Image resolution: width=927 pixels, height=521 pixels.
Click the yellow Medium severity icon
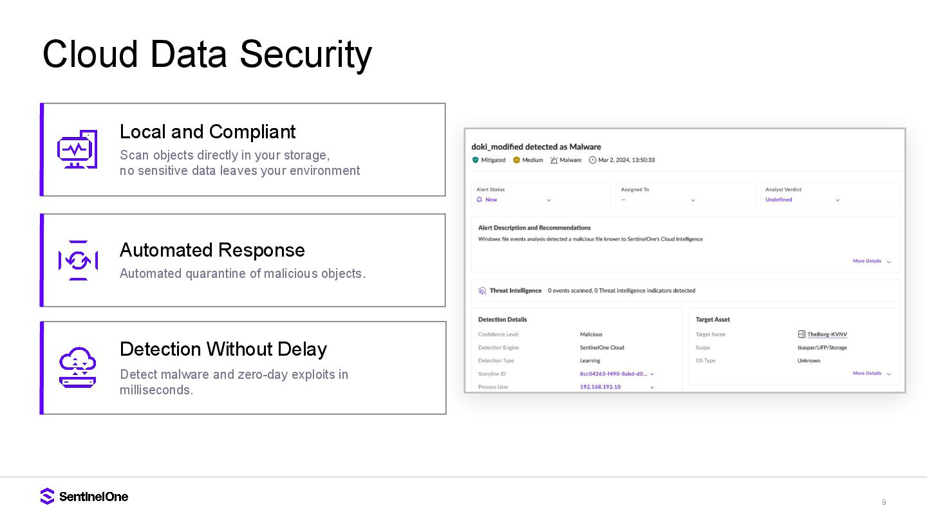[x=516, y=160]
